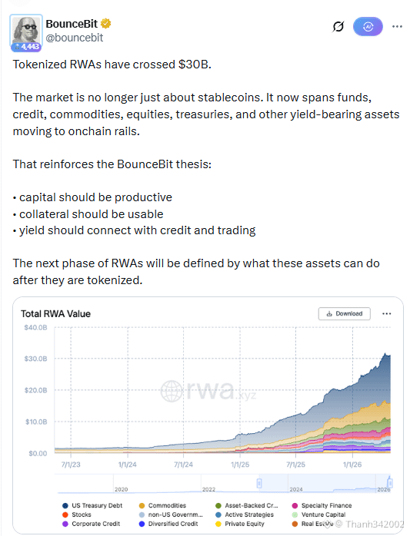The width and height of the screenshot is (410, 536).
Task: Click the Grok circle-slash icon
Action: coord(338,26)
